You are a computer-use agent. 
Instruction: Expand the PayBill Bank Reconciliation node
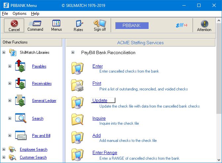point(73,52)
